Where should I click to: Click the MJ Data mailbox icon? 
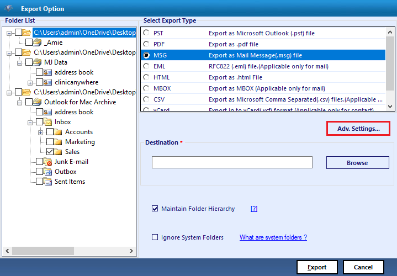pyautogui.click(x=37, y=62)
